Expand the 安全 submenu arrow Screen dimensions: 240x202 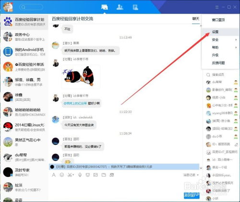(236, 39)
